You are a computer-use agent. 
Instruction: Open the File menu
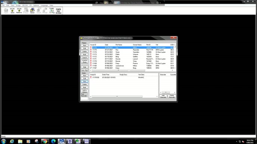[x=3, y=5]
